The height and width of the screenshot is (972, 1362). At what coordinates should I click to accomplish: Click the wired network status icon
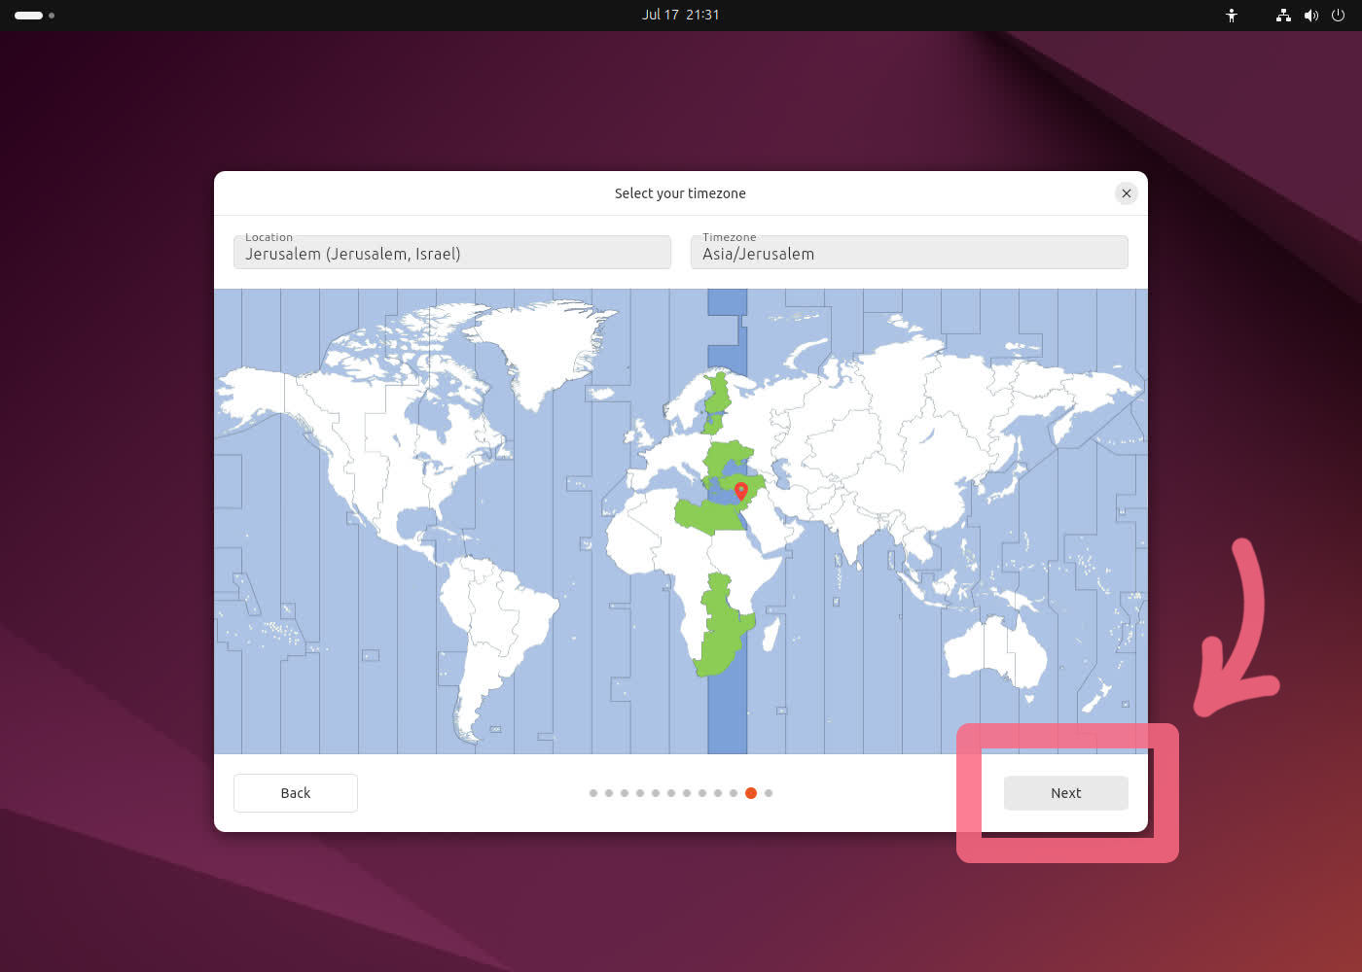[x=1283, y=16]
